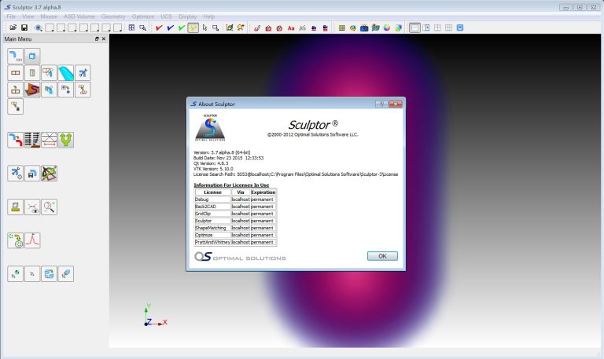Select the single-pane layout button
This screenshot has height=359, width=604.
point(414,27)
